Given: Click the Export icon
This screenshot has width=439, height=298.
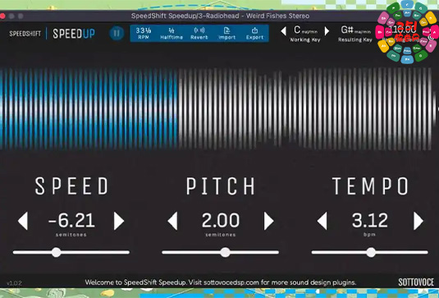Looking at the screenshot, I should click(x=254, y=34).
